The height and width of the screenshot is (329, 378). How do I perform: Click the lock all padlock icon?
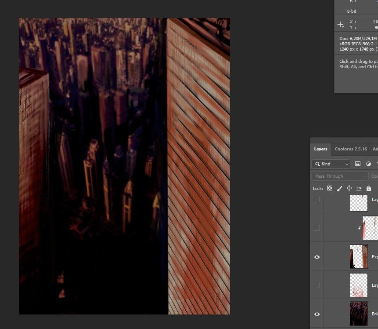tap(369, 188)
